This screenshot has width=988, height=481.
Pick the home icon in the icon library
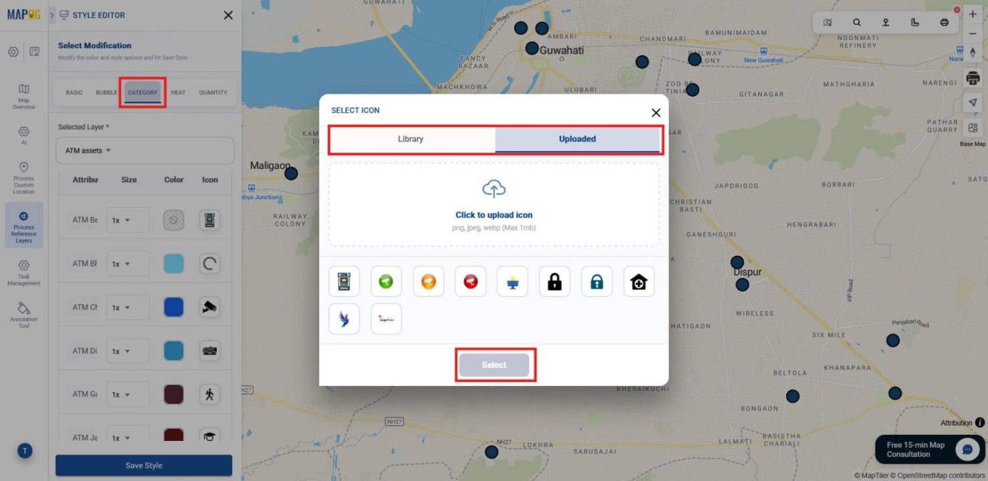click(638, 281)
